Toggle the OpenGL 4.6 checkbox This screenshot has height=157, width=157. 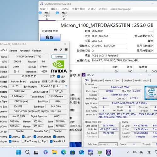(51, 141)
